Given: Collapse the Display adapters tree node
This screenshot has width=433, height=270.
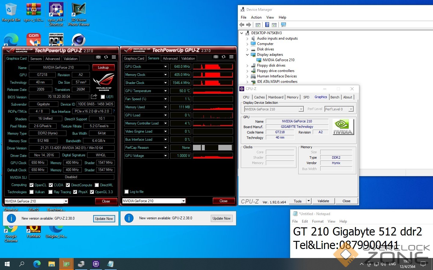Looking at the screenshot, I should click(247, 55).
